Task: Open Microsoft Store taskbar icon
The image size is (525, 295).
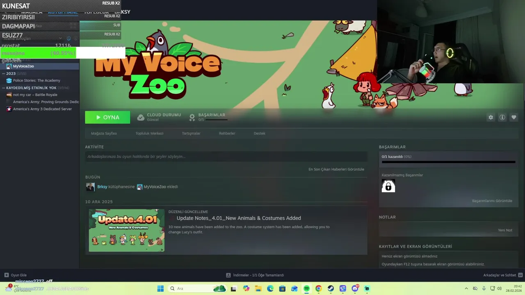Action: tap(282, 288)
